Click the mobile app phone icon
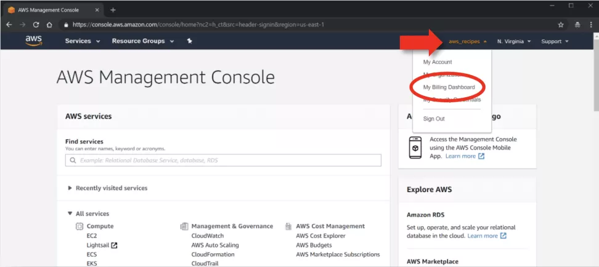The width and height of the screenshot is (599, 267). pyautogui.click(x=415, y=148)
